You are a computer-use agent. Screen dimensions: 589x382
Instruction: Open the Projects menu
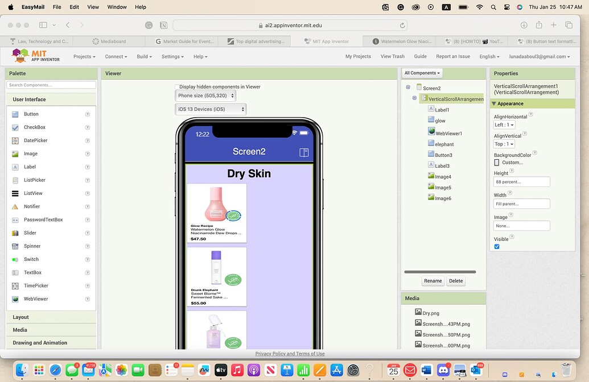click(x=84, y=57)
